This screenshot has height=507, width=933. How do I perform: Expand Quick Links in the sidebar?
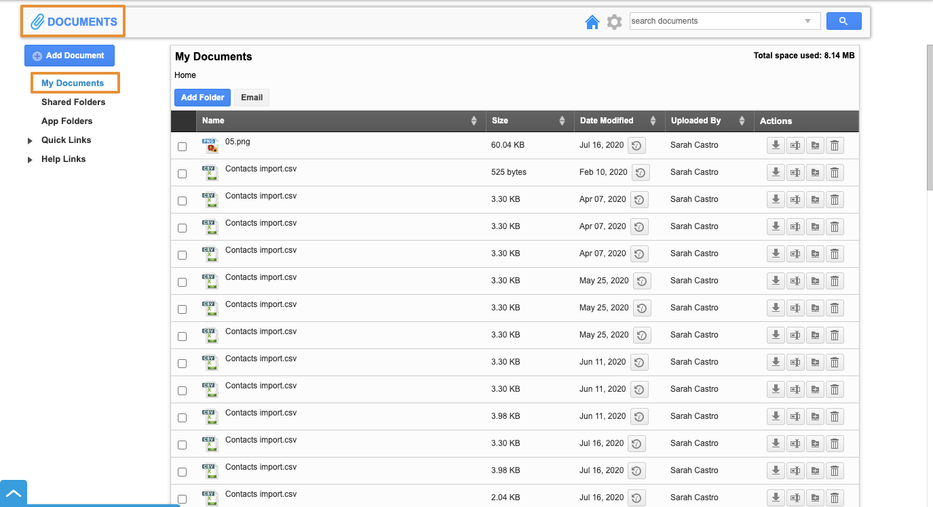30,141
